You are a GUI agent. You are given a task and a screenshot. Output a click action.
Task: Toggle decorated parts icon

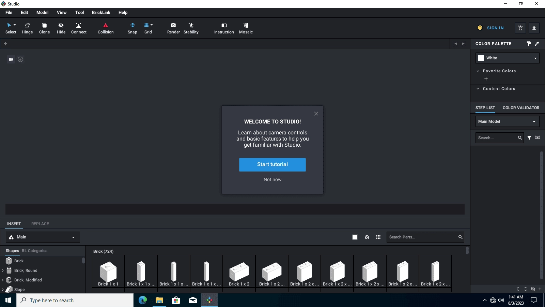click(367, 237)
